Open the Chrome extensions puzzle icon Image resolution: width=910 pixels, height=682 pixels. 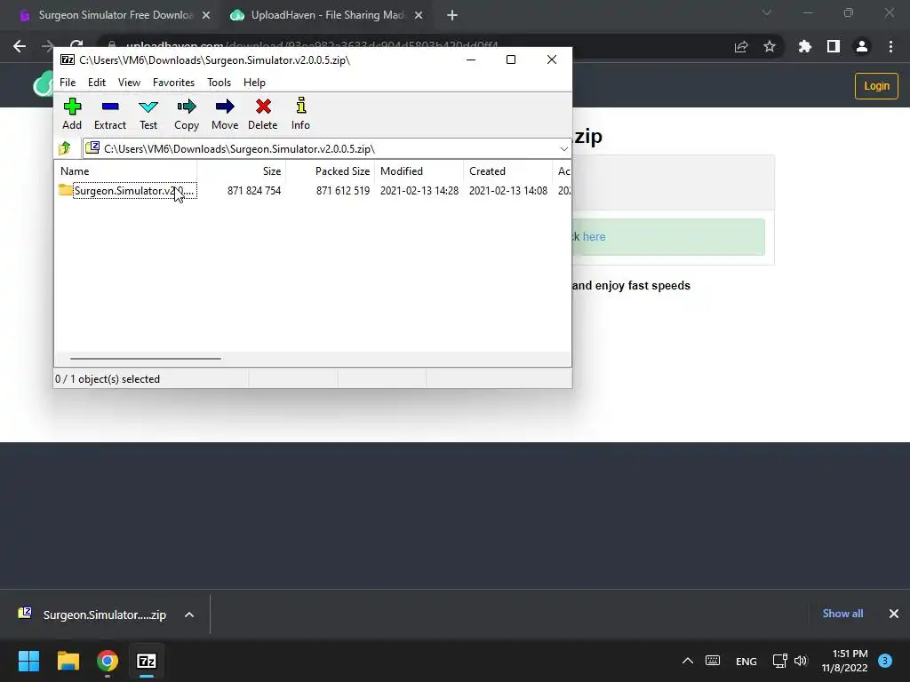804,46
